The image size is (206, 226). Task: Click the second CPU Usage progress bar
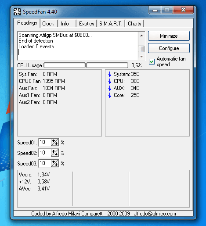[x=107, y=65]
